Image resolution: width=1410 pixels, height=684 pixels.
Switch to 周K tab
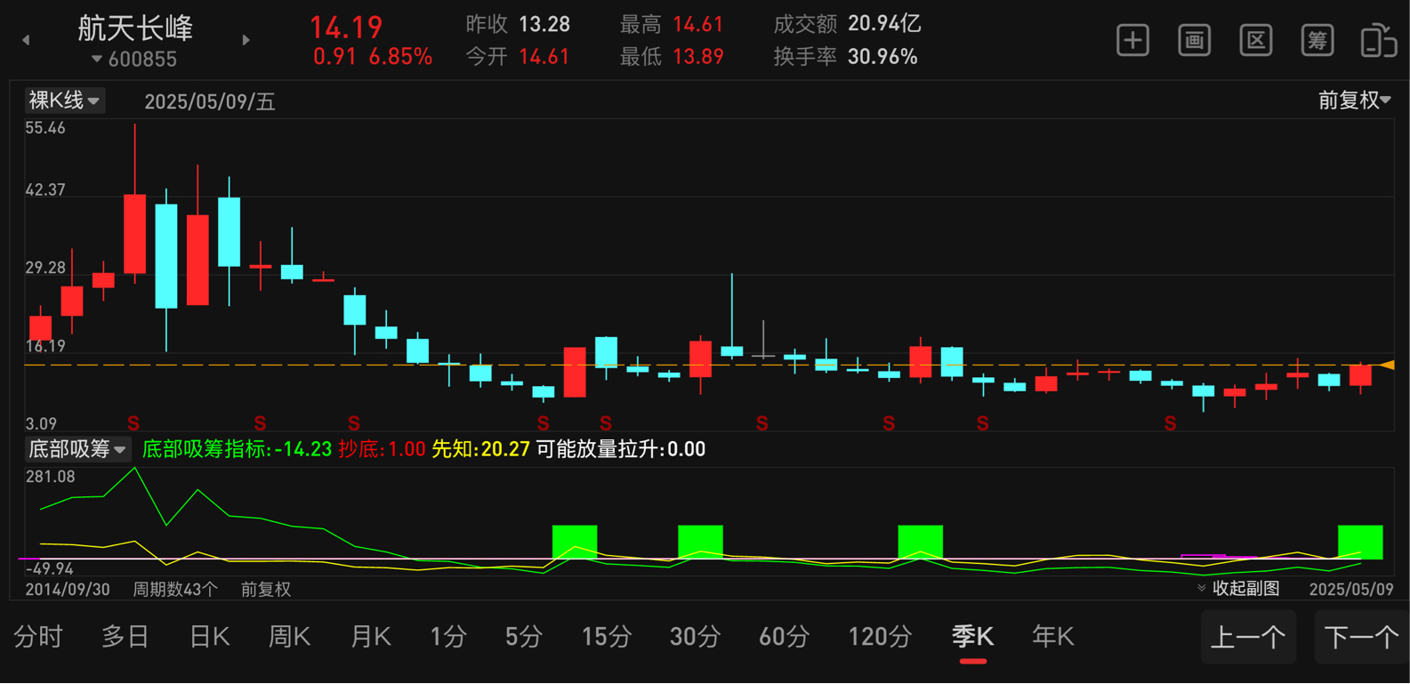point(290,637)
